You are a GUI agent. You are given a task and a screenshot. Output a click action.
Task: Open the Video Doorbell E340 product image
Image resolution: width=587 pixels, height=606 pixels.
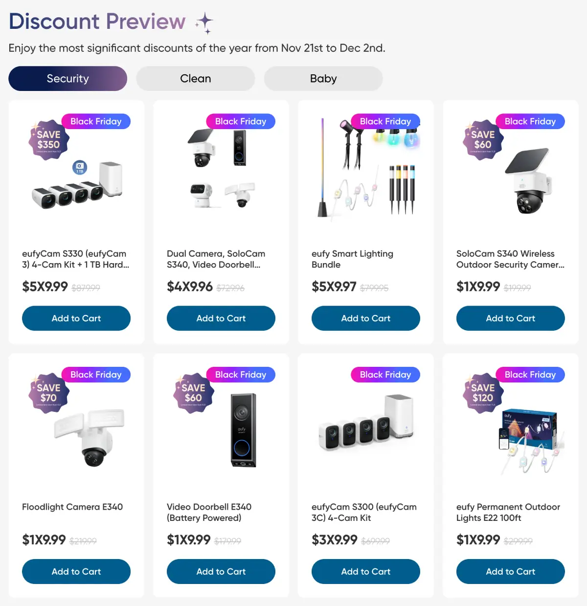[243, 430]
